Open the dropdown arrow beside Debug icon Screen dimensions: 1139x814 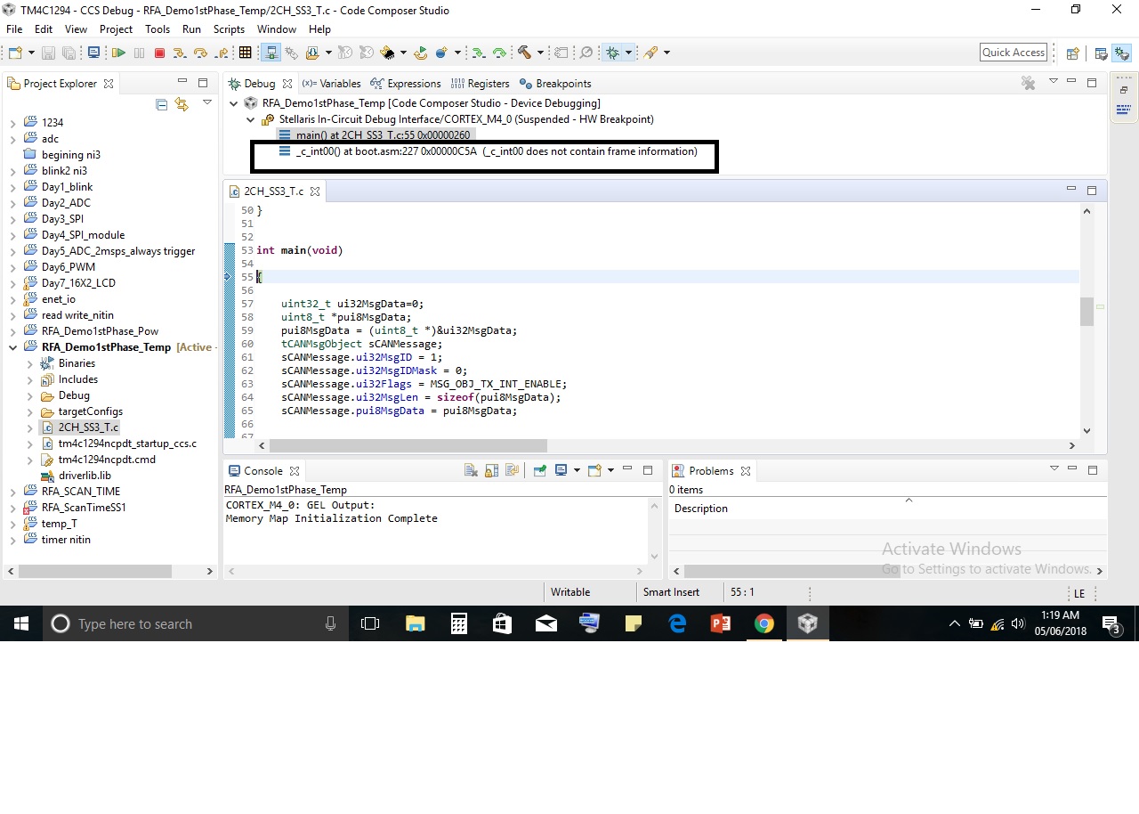(628, 53)
